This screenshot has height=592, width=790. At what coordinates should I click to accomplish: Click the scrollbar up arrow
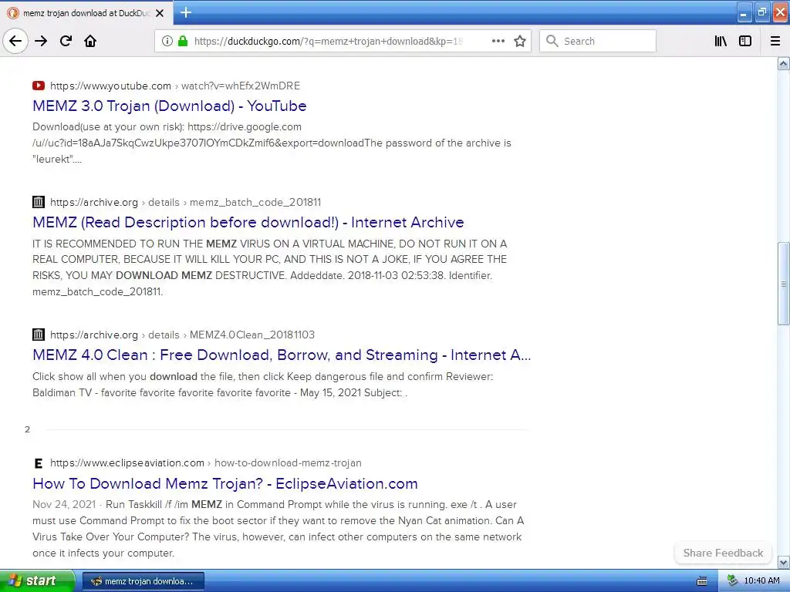pyautogui.click(x=783, y=64)
